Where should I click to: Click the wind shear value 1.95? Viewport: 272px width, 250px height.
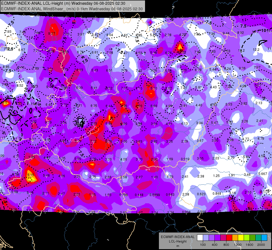tap(32, 157)
